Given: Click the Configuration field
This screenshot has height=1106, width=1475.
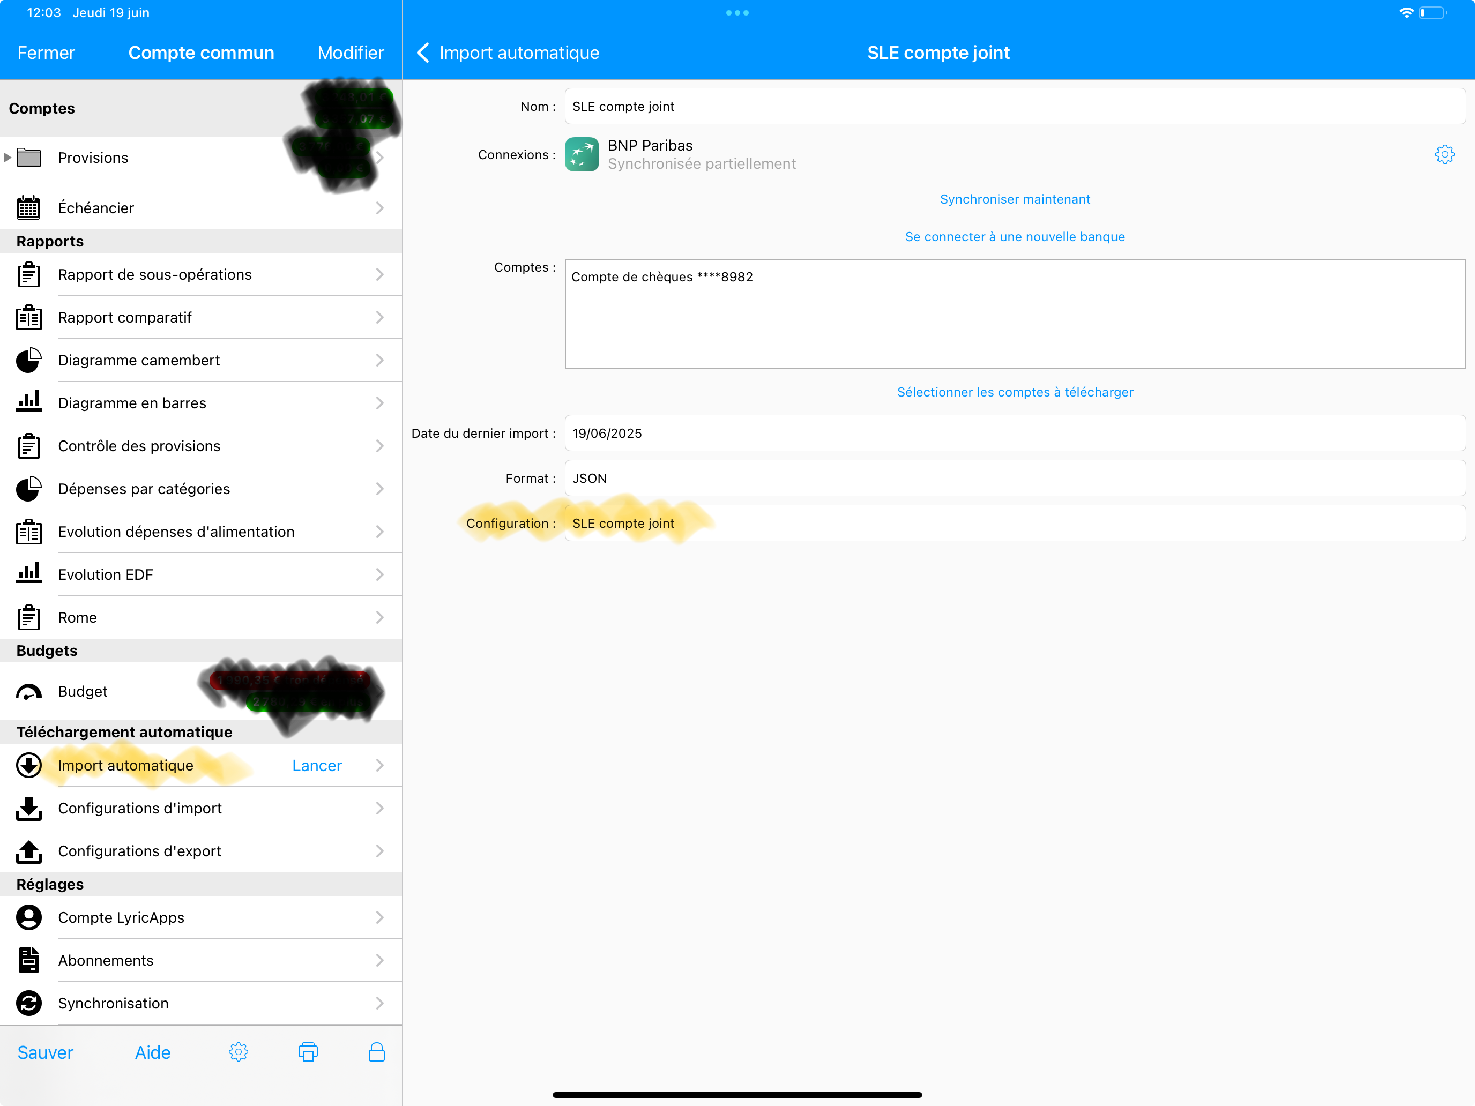Looking at the screenshot, I should [x=1015, y=524].
